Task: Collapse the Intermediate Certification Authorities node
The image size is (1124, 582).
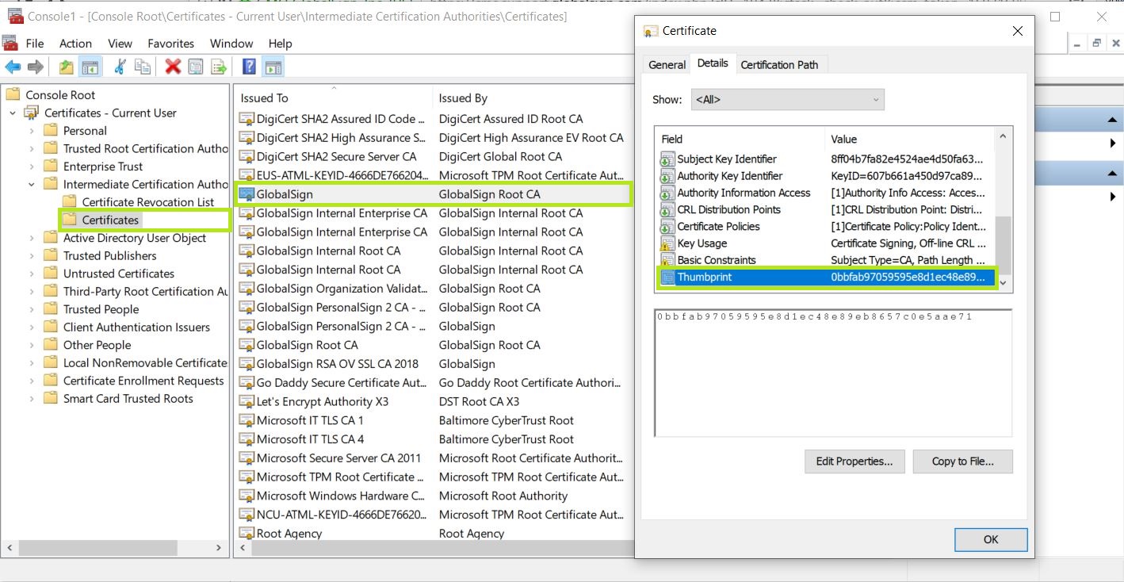Action: [32, 185]
